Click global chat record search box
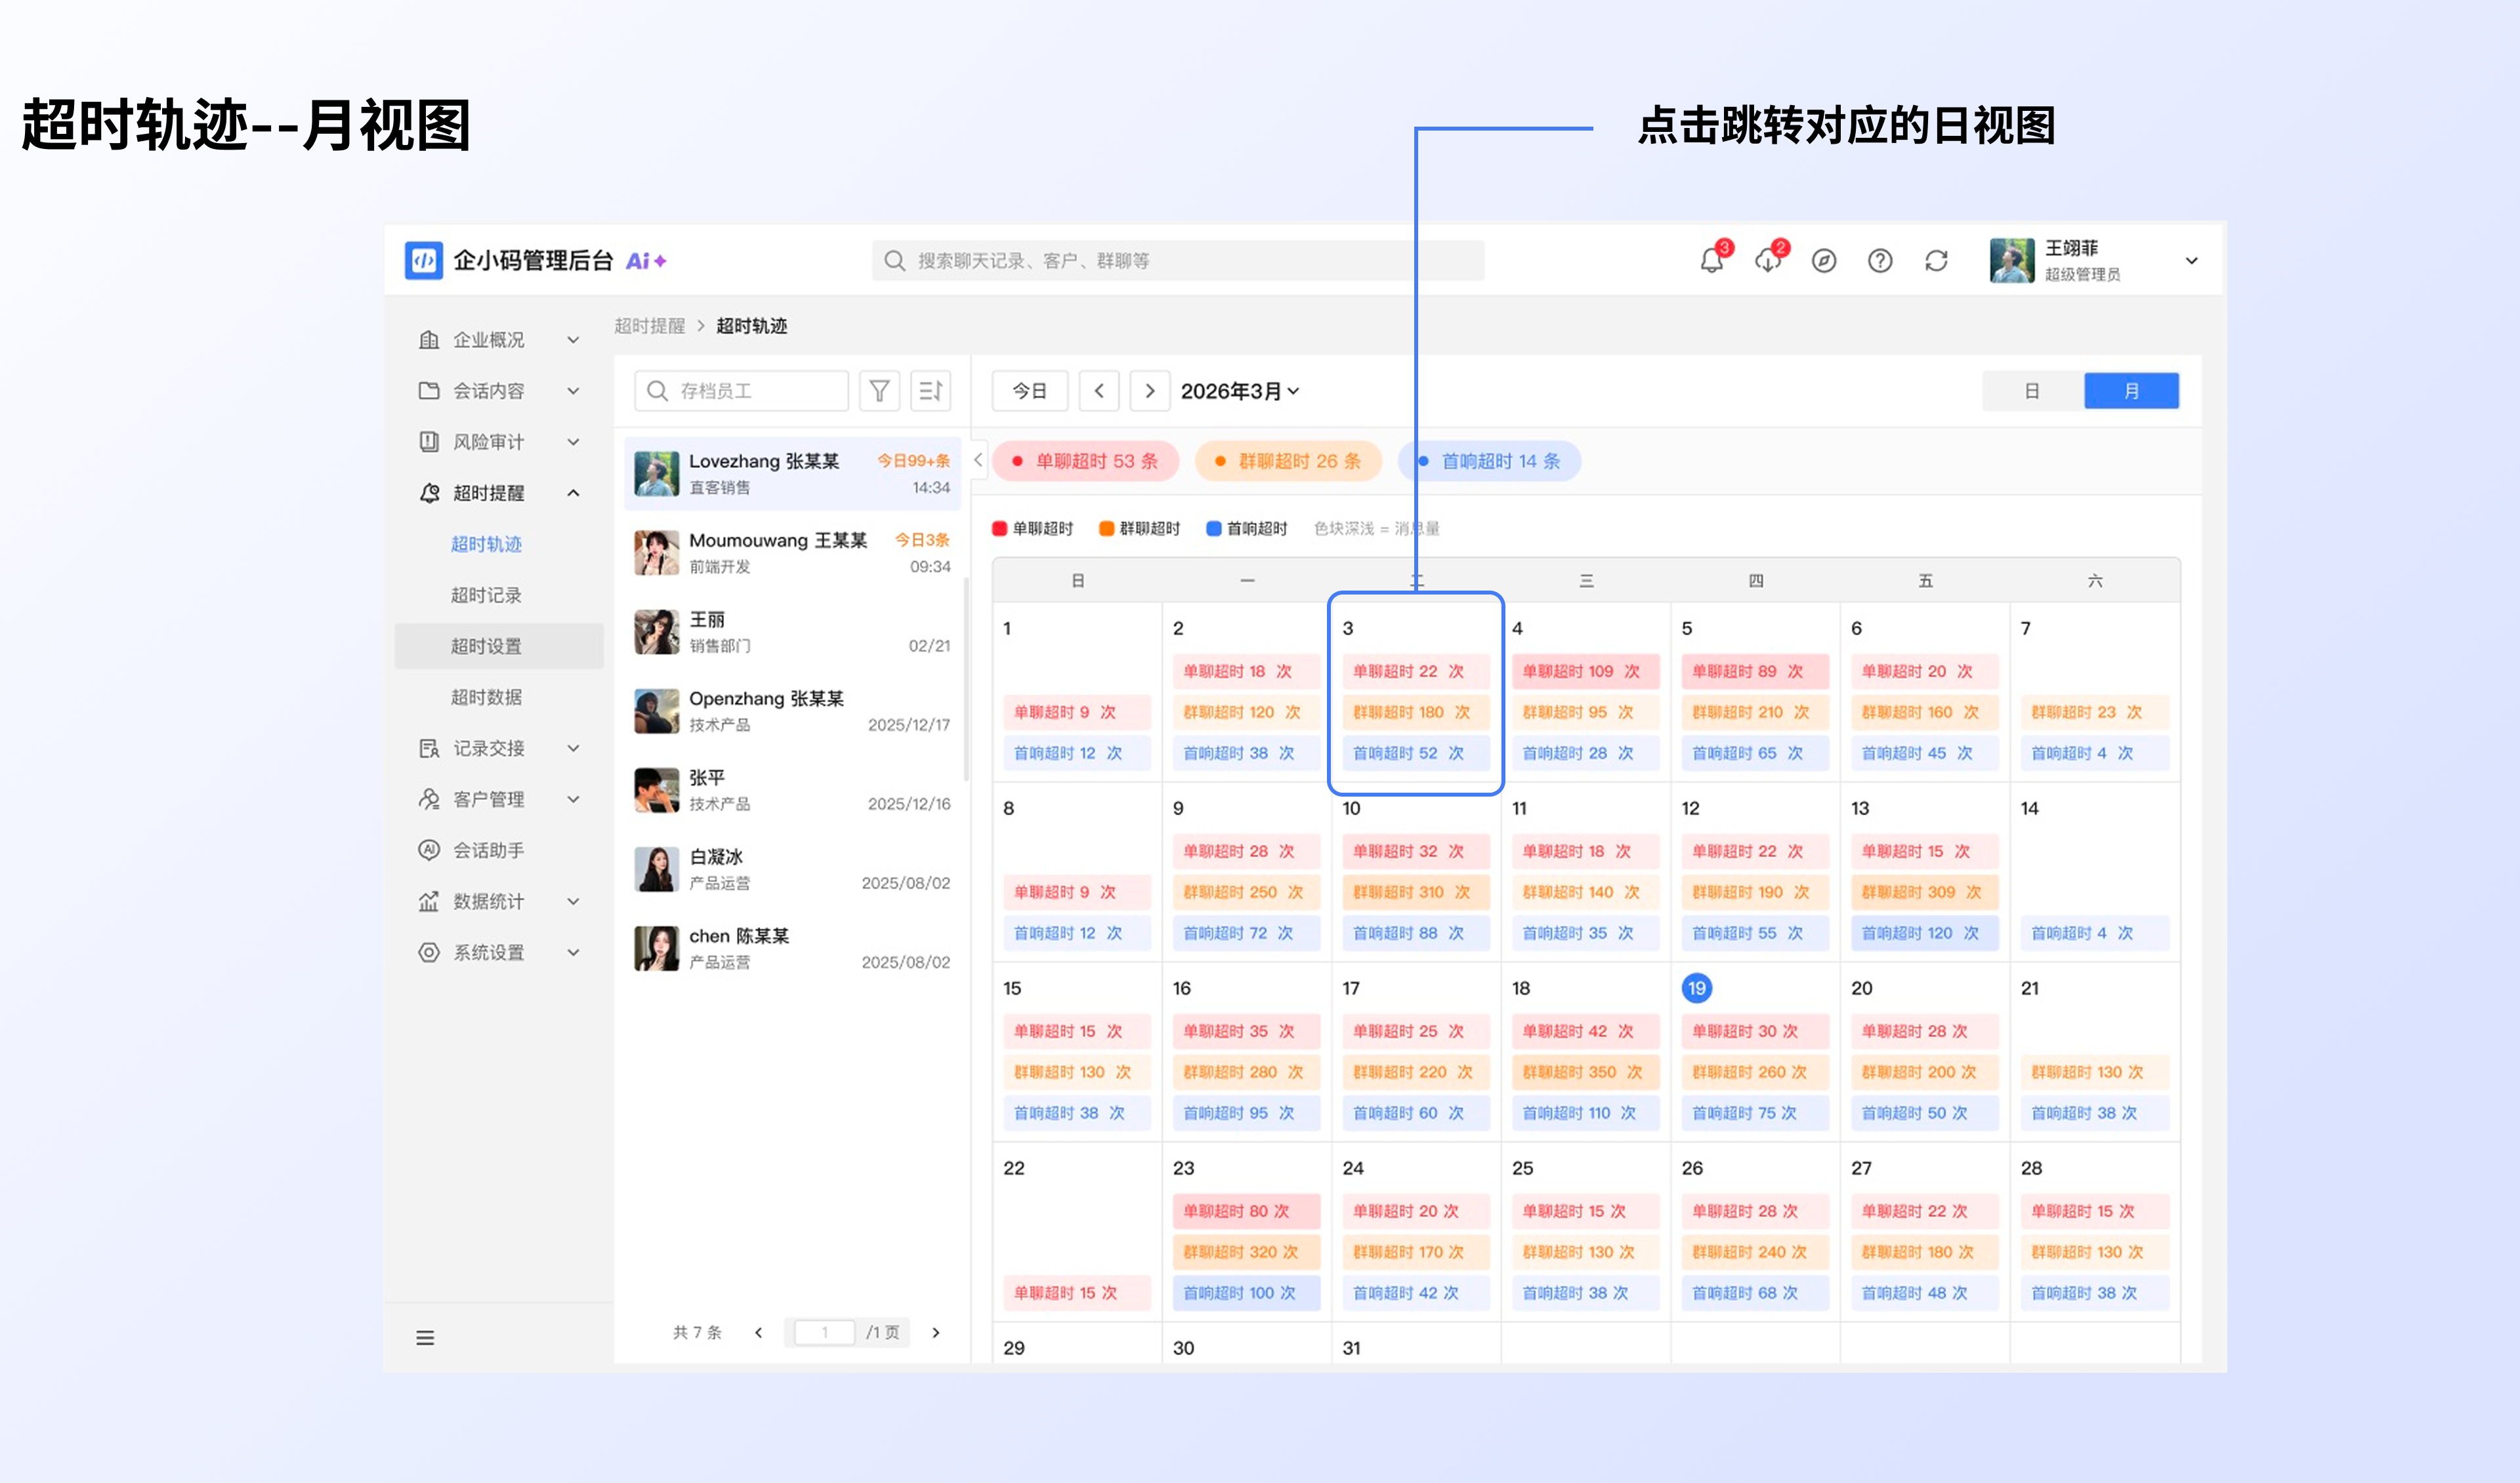 point(1178,261)
